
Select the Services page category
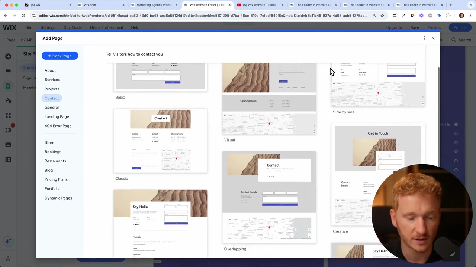point(52,80)
